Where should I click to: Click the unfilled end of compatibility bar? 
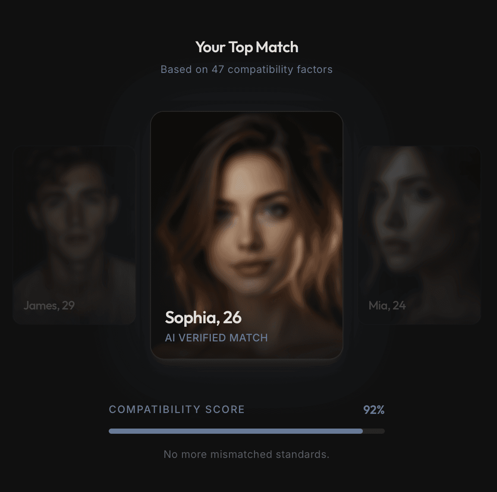tap(374, 431)
